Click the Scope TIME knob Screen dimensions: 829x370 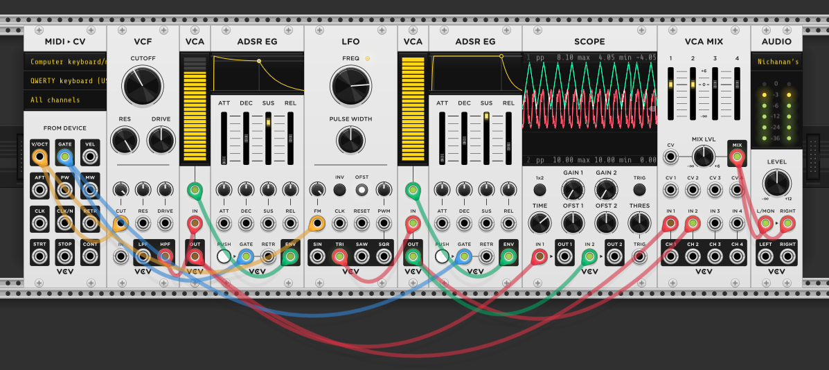coord(540,223)
